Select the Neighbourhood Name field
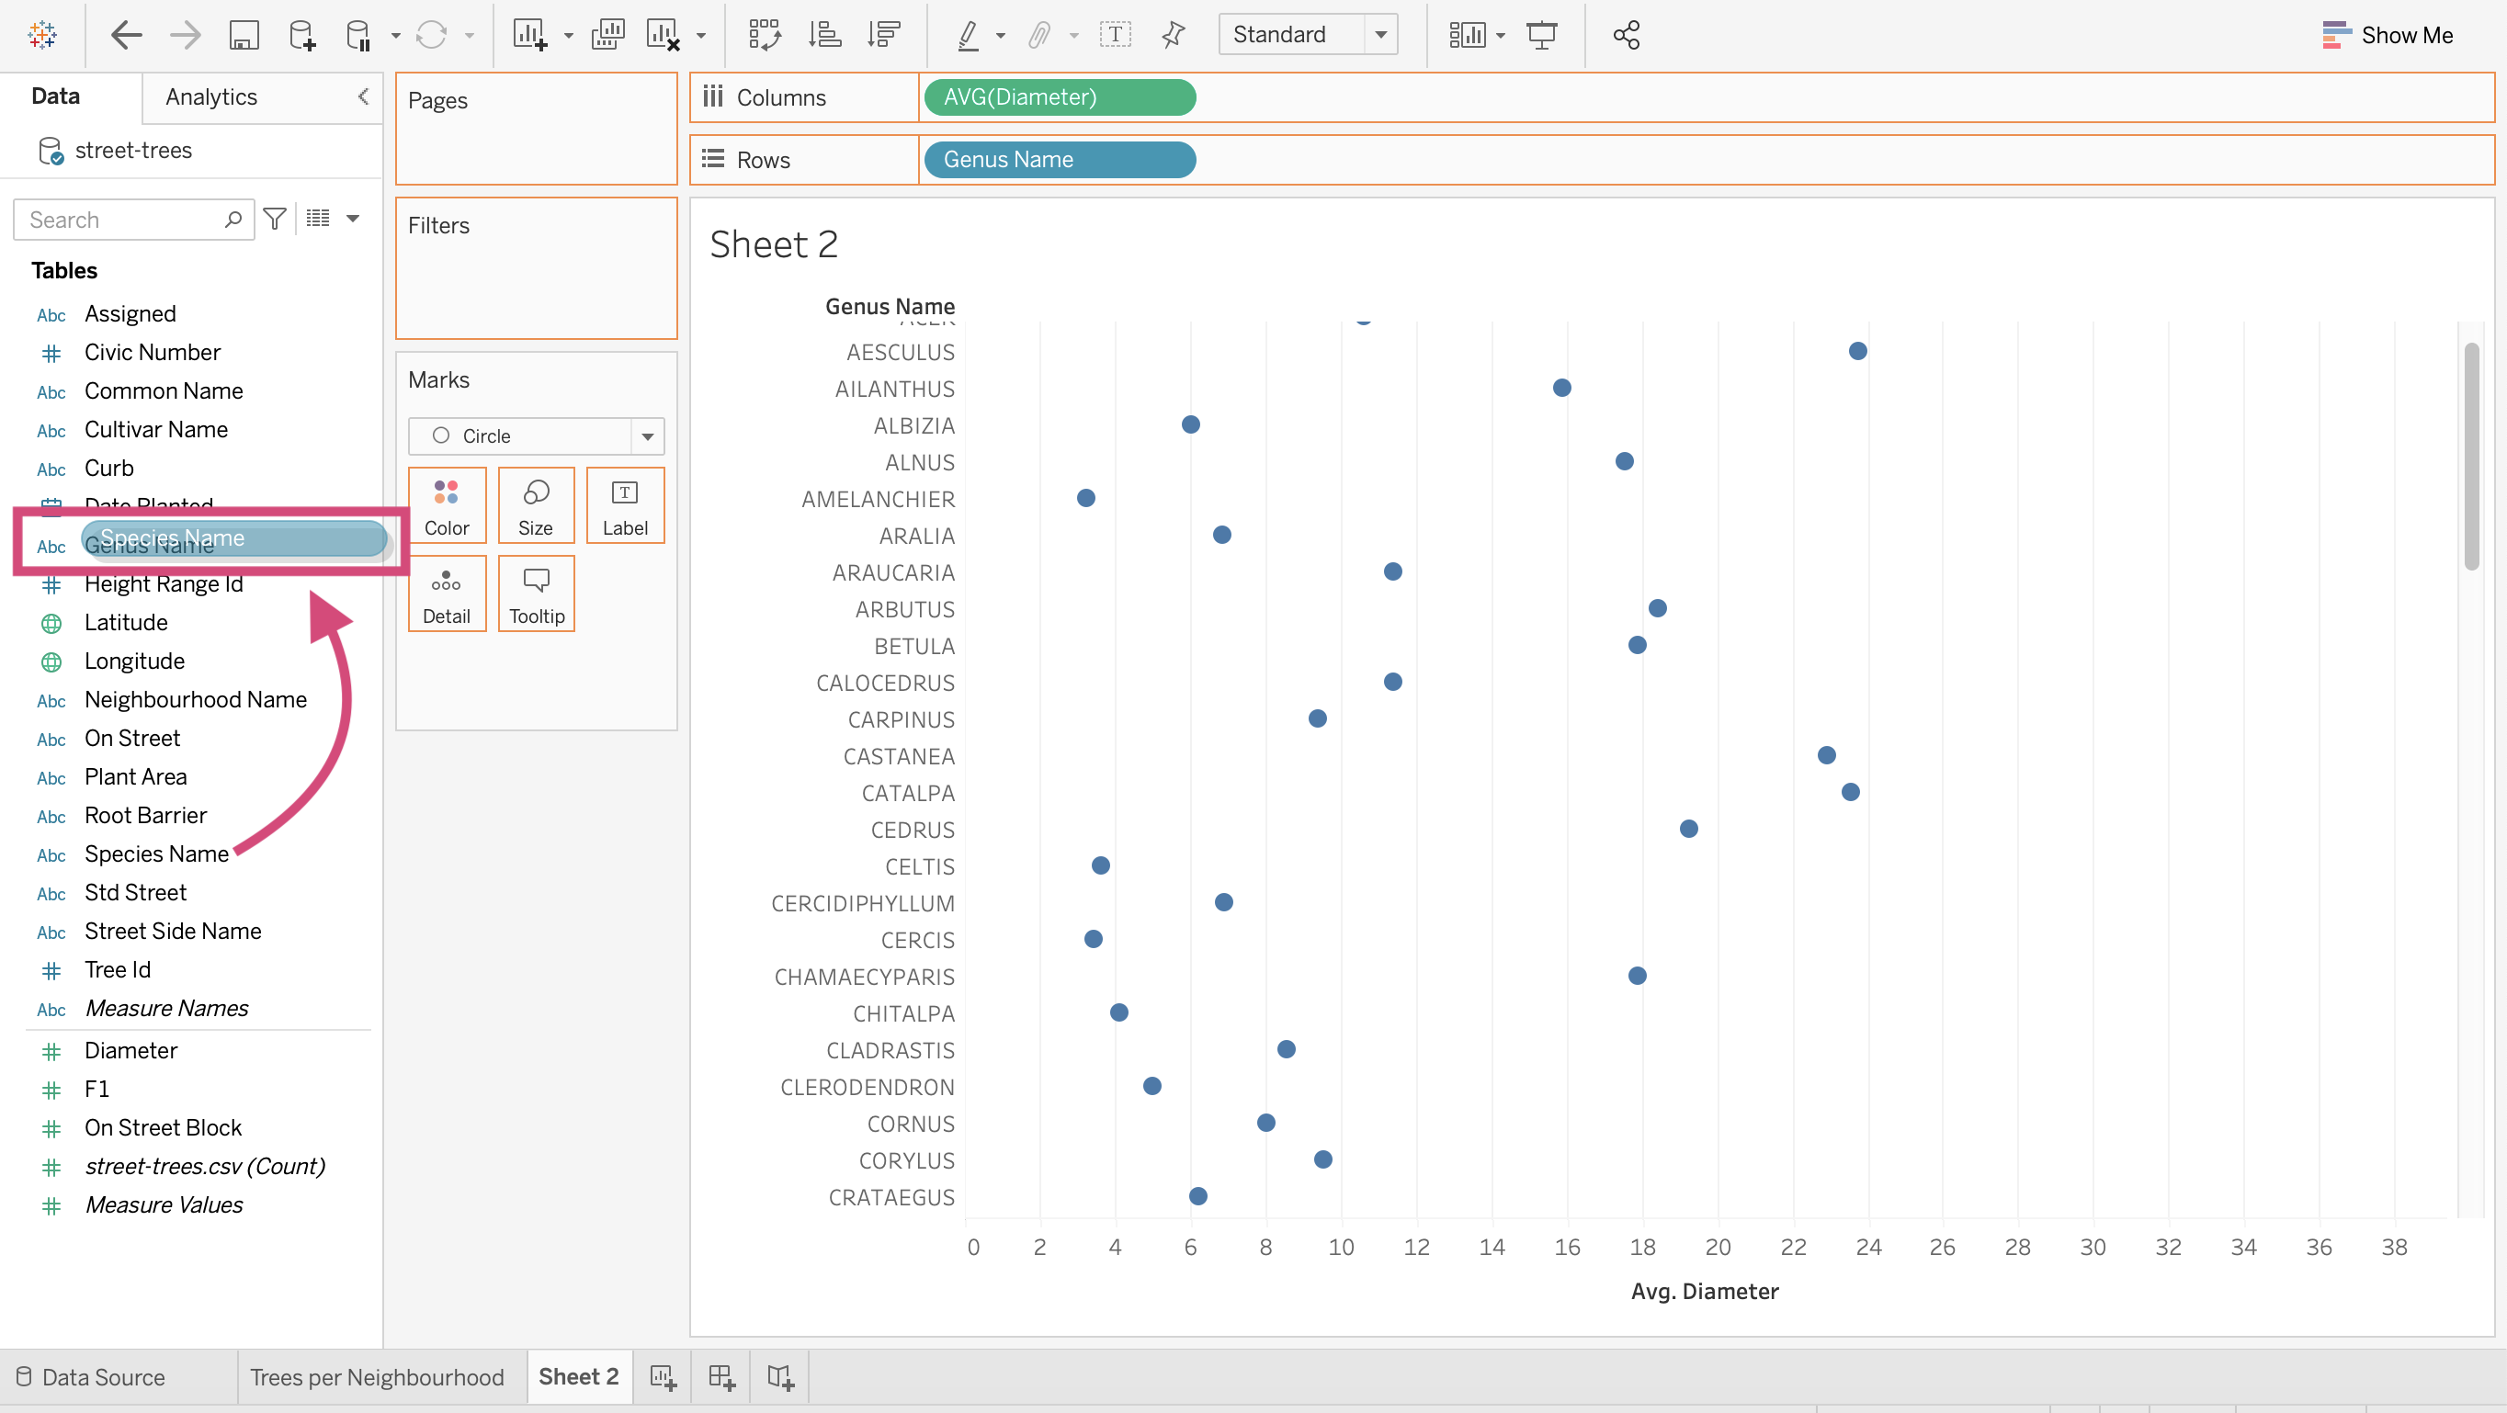 click(196, 700)
